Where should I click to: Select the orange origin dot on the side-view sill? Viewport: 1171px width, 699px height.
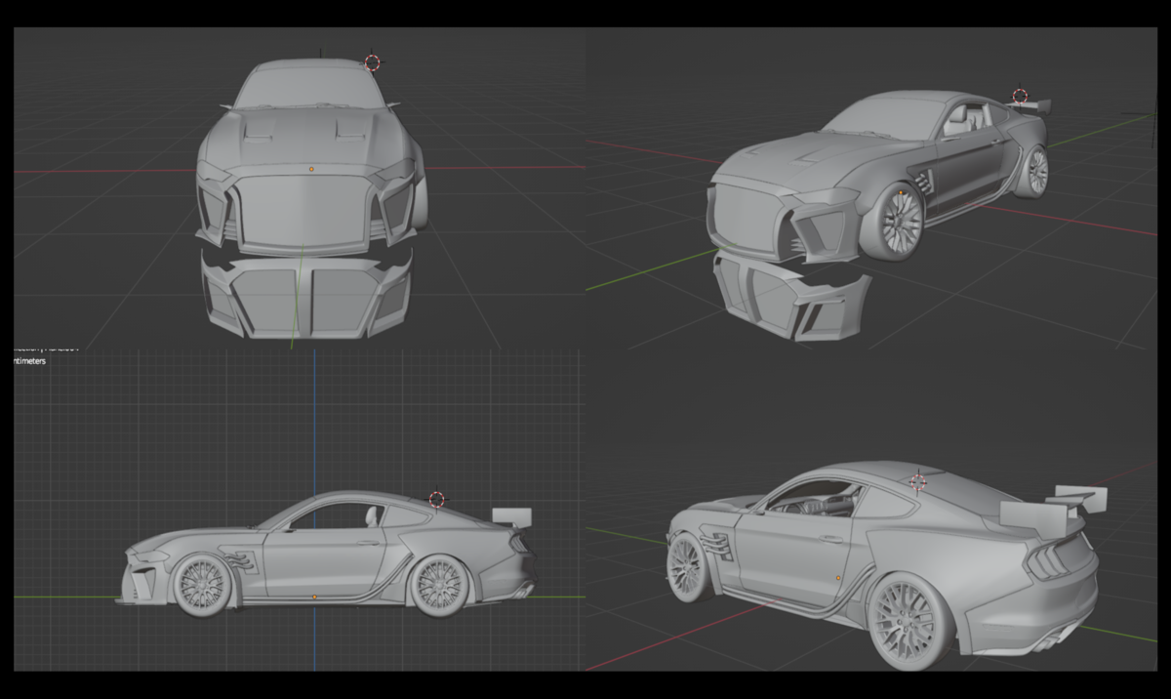pos(314,596)
